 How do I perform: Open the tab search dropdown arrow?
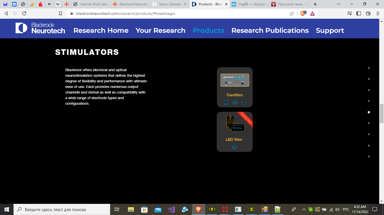(x=339, y=4)
